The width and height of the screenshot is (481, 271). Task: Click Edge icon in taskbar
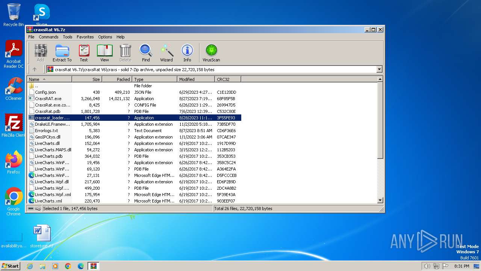[81, 266]
